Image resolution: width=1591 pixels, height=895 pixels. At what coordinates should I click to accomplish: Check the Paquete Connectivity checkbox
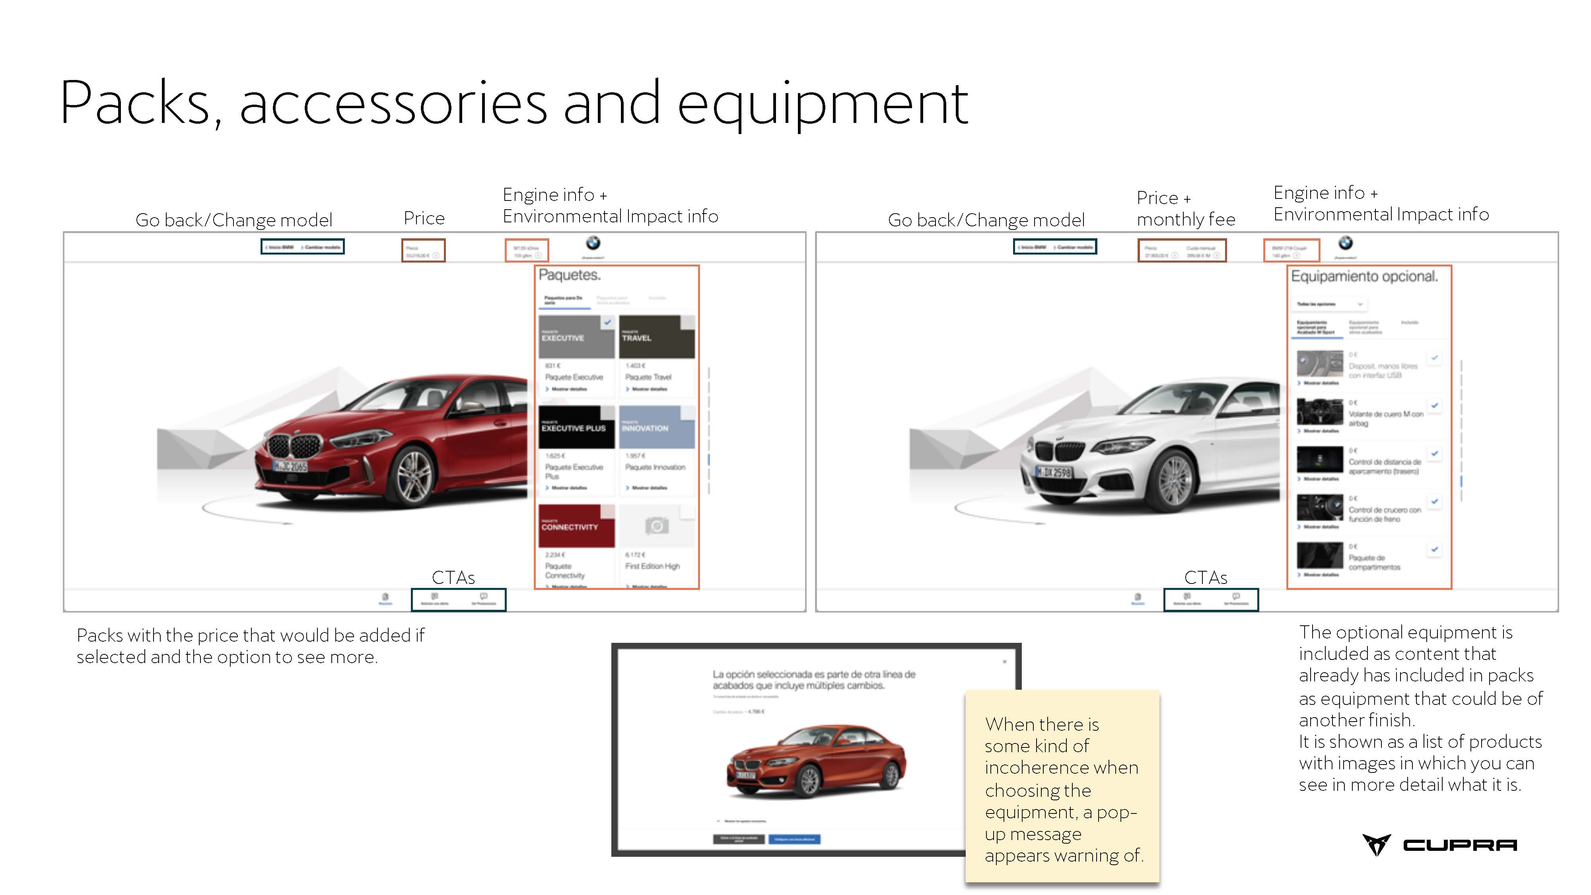point(608,512)
